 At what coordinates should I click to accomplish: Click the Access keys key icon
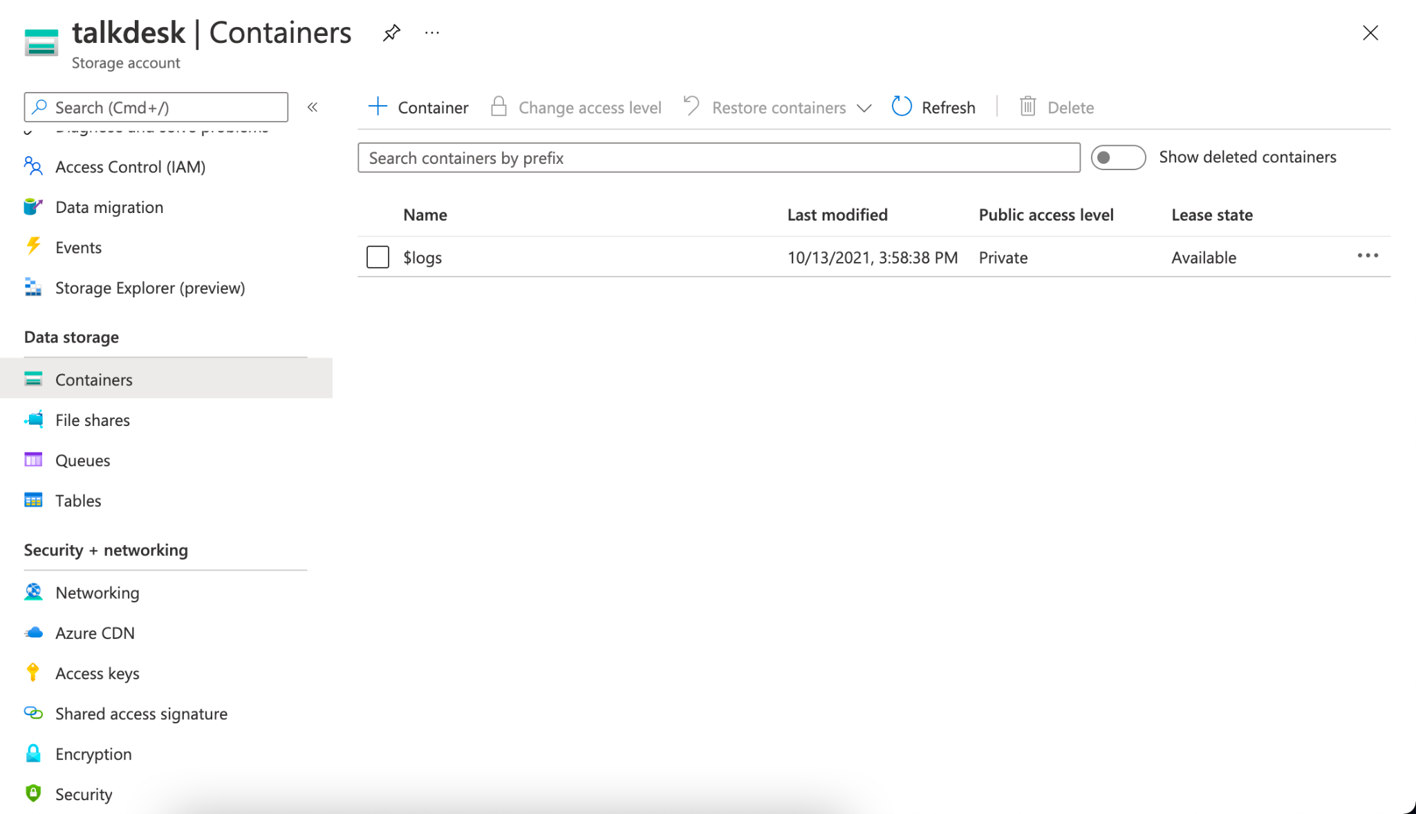[x=33, y=672]
